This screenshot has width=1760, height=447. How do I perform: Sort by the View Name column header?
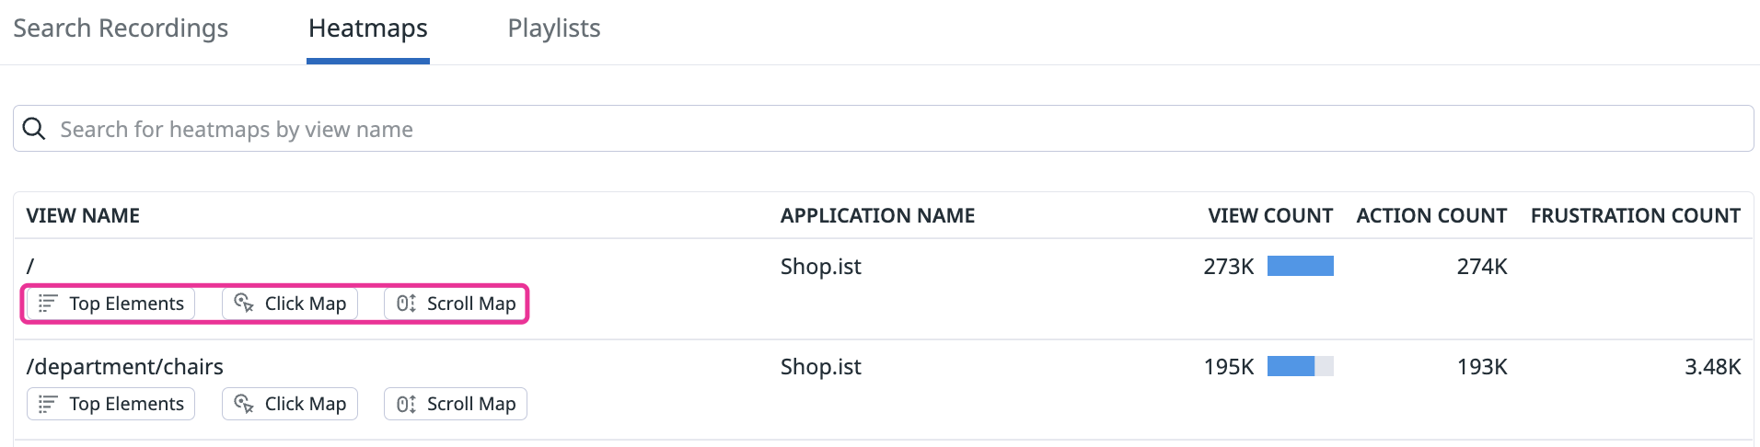83,216
